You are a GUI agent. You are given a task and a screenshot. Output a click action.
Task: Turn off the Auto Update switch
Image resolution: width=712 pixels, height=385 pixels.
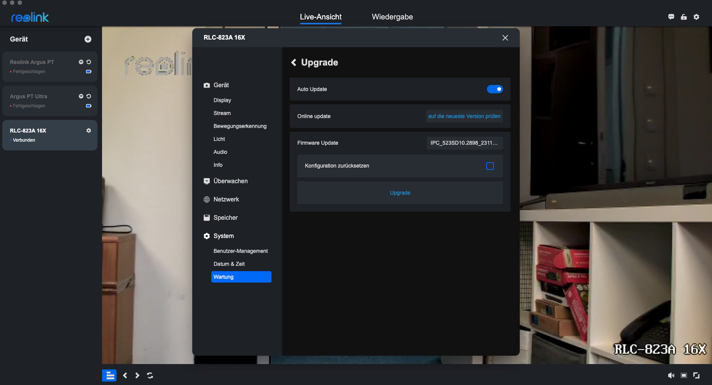coord(495,89)
